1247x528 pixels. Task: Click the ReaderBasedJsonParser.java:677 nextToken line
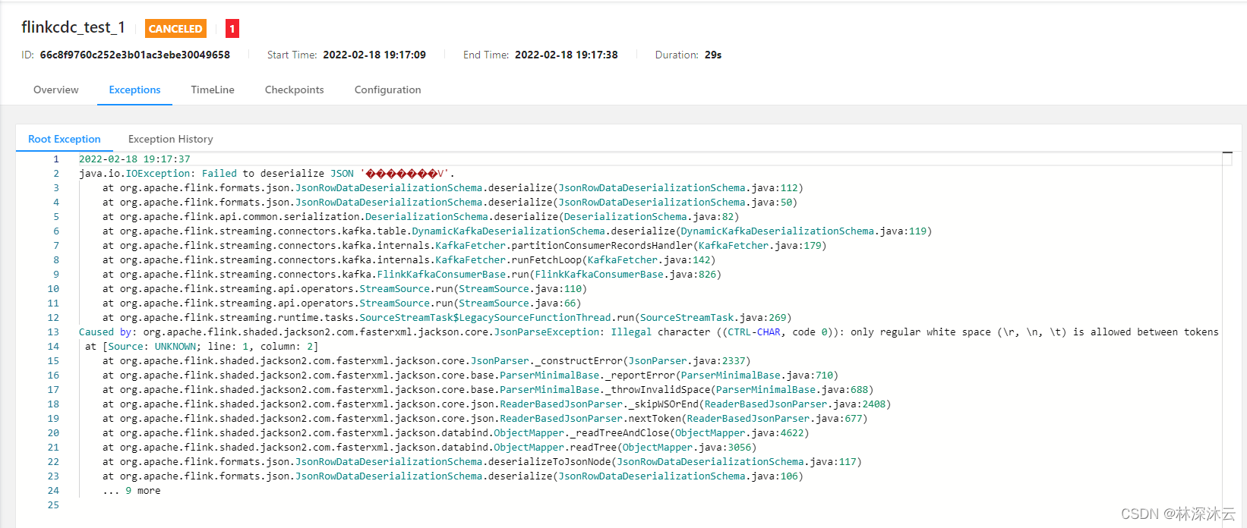click(485, 419)
